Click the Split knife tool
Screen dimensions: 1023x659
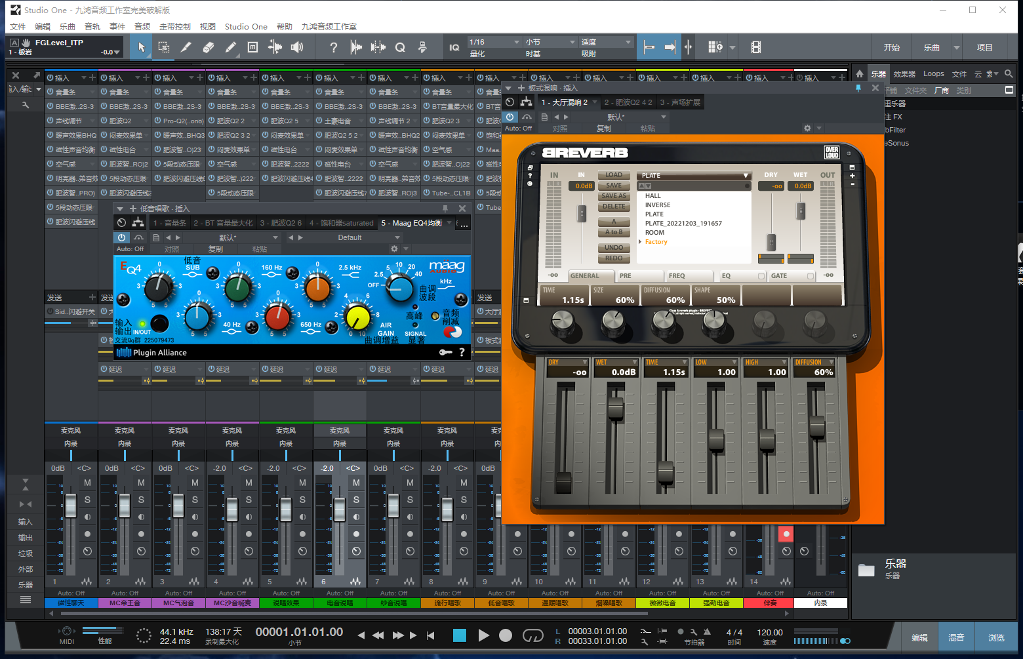click(186, 47)
